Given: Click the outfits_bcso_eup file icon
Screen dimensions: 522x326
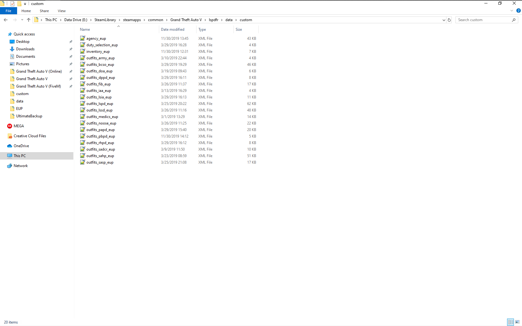Looking at the screenshot, I should [x=82, y=64].
